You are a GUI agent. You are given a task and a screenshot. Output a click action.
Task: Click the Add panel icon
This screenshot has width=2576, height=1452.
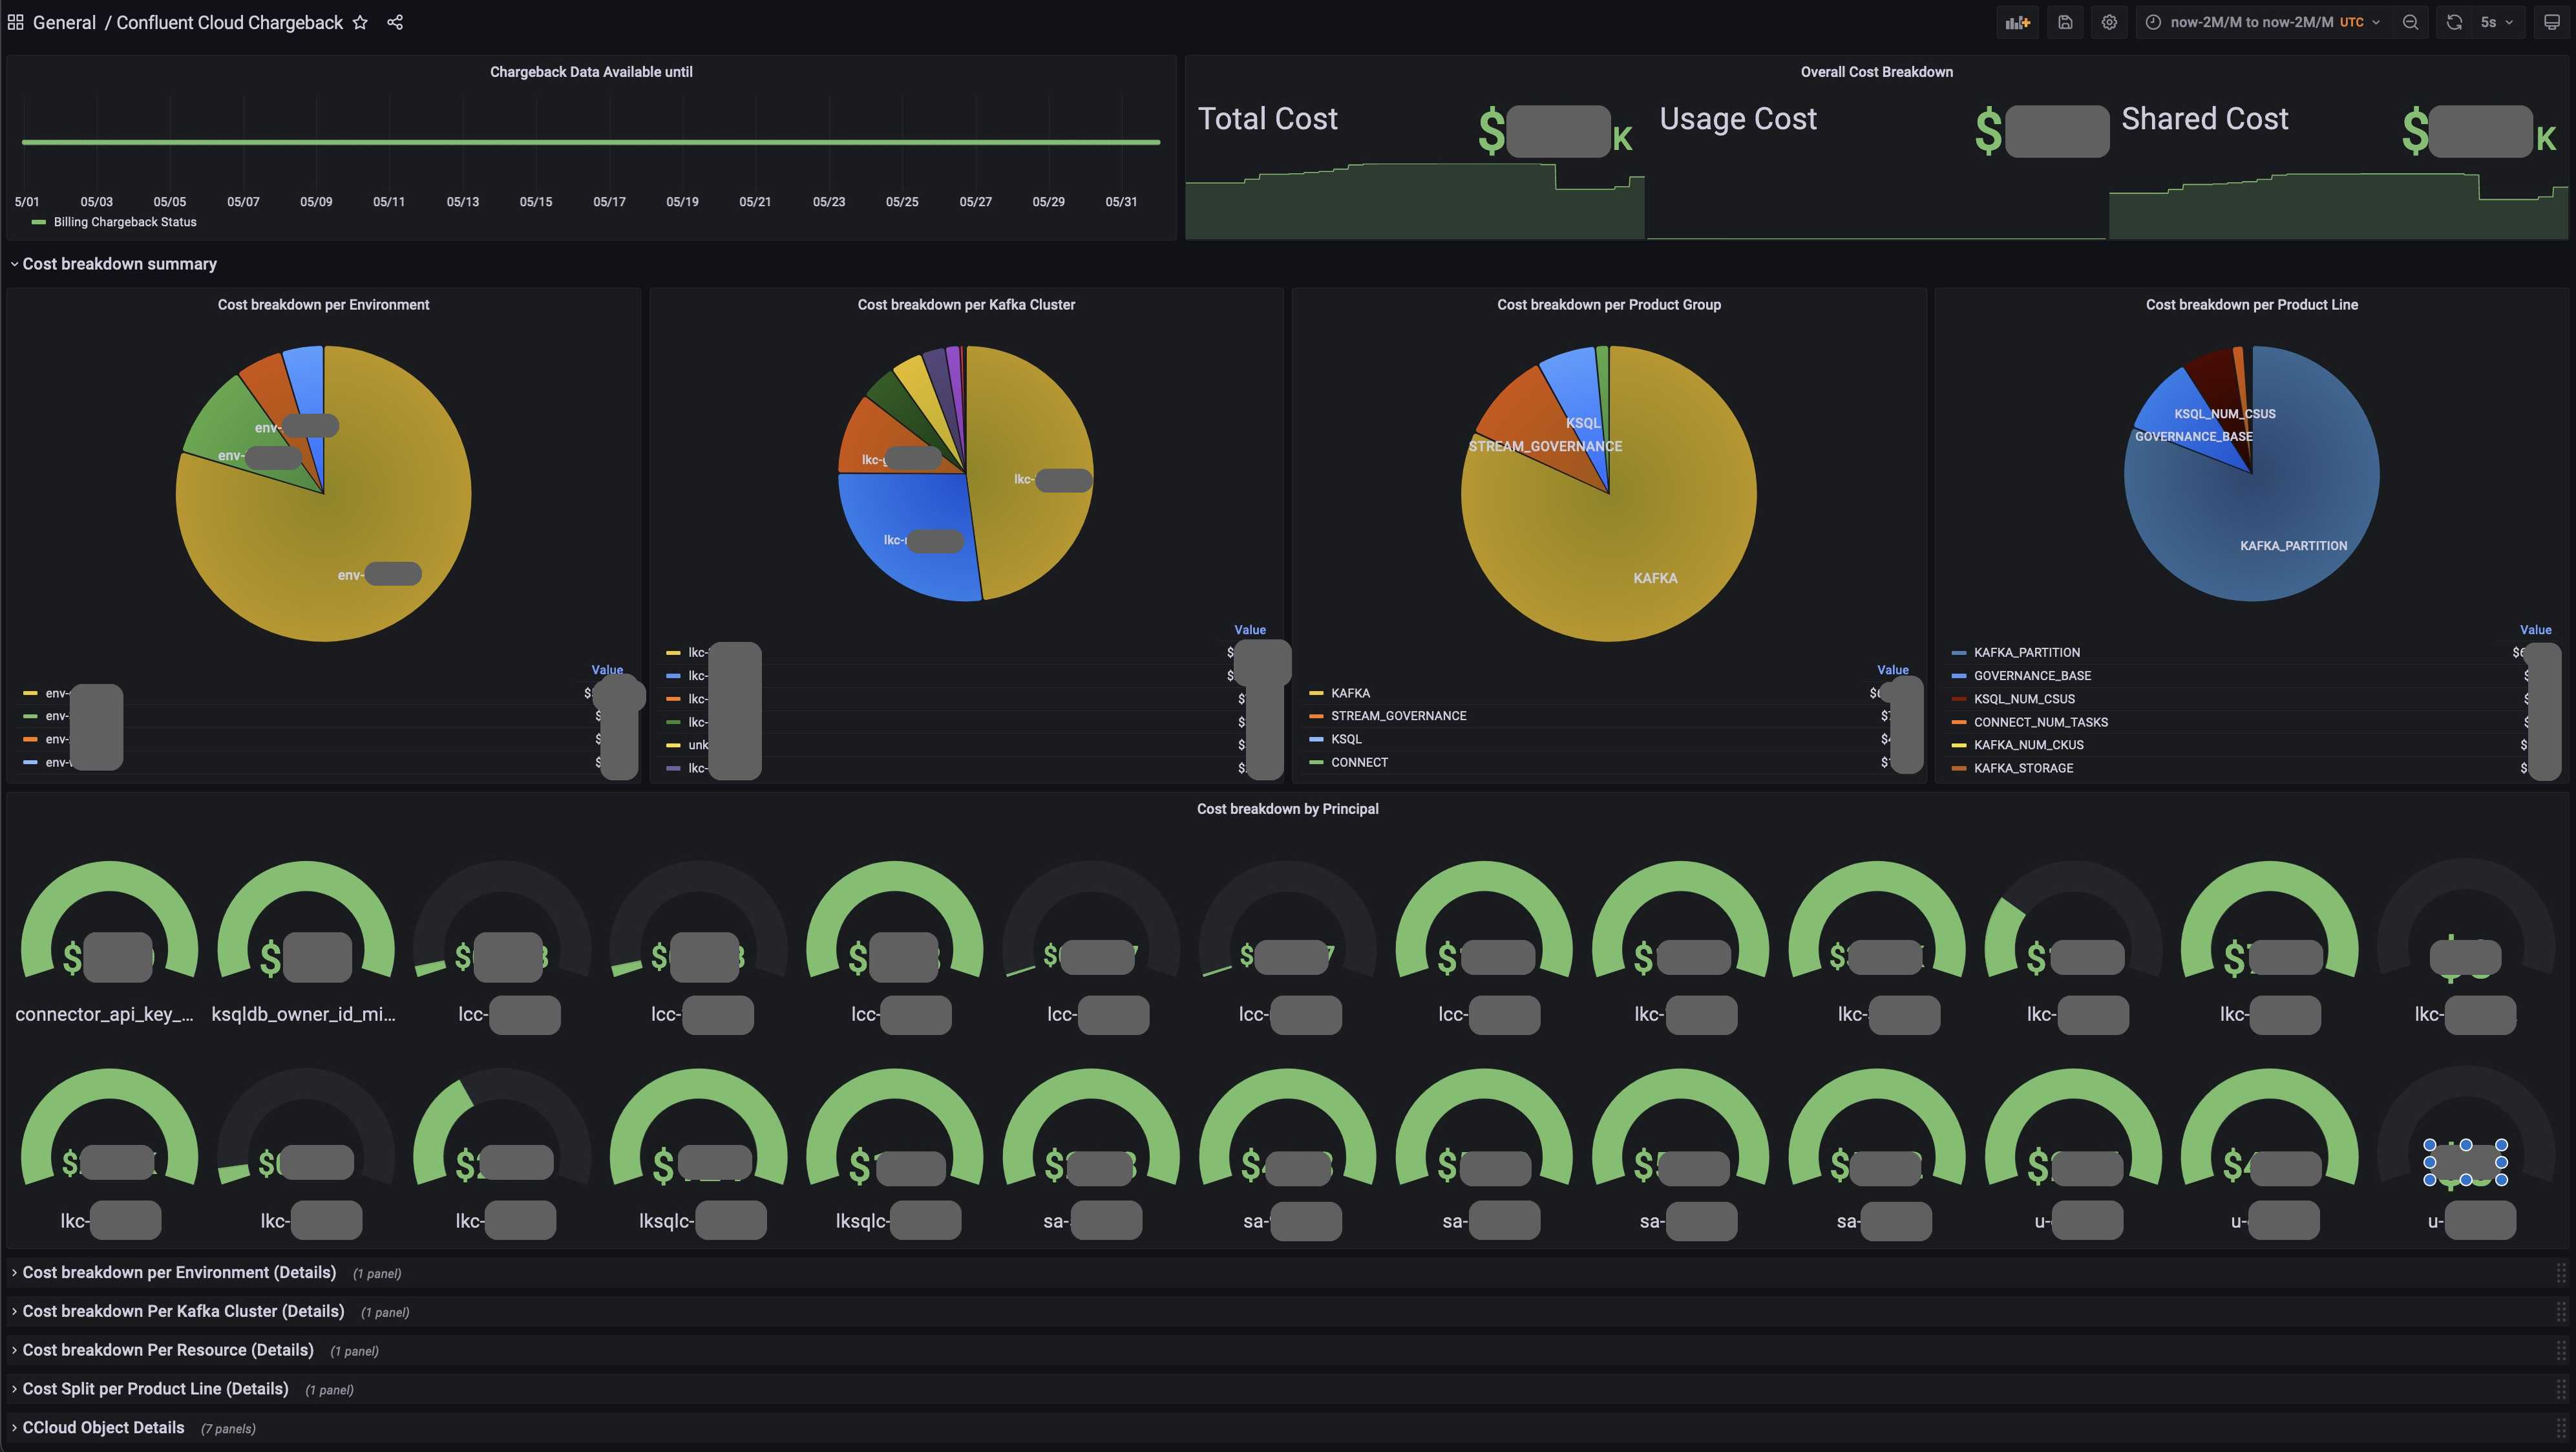click(x=2017, y=22)
